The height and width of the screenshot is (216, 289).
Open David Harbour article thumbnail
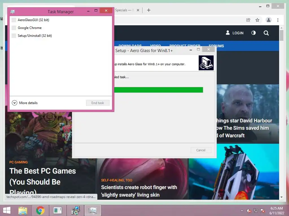tap(248, 114)
